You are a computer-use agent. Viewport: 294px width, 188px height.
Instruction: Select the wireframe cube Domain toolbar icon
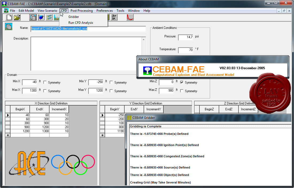point(33,17)
